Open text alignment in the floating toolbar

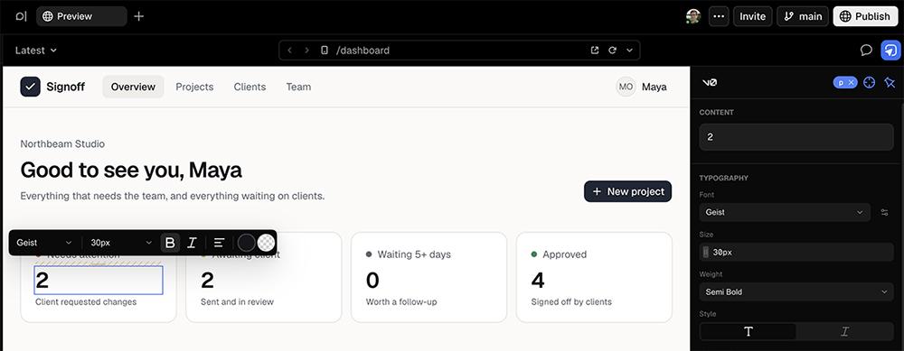(219, 243)
